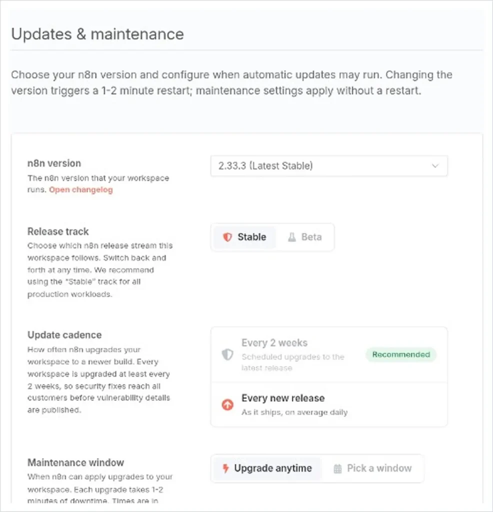Click the text 'Scheduled upgrades to the latest release'
This screenshot has width=493, height=512.
click(x=293, y=362)
